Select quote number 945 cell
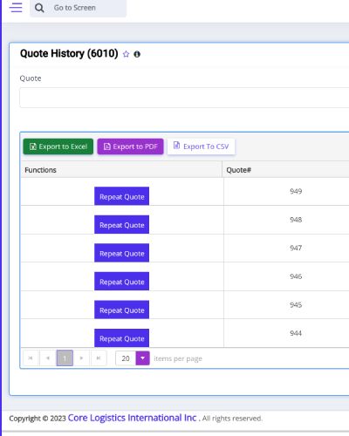The image size is (349, 436). [x=296, y=305]
